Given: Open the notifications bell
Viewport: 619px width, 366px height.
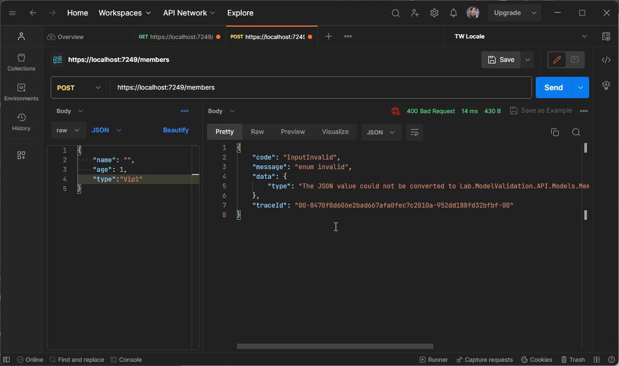Looking at the screenshot, I should (x=454, y=13).
